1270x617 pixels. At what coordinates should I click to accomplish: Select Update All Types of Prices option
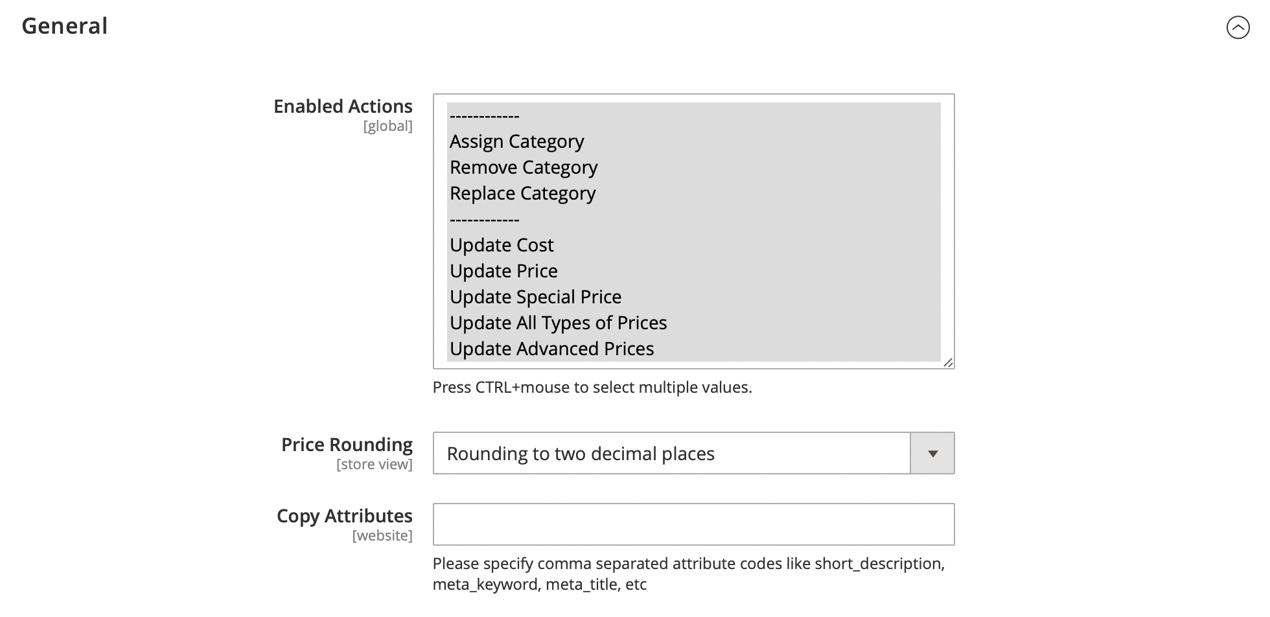[x=693, y=323]
